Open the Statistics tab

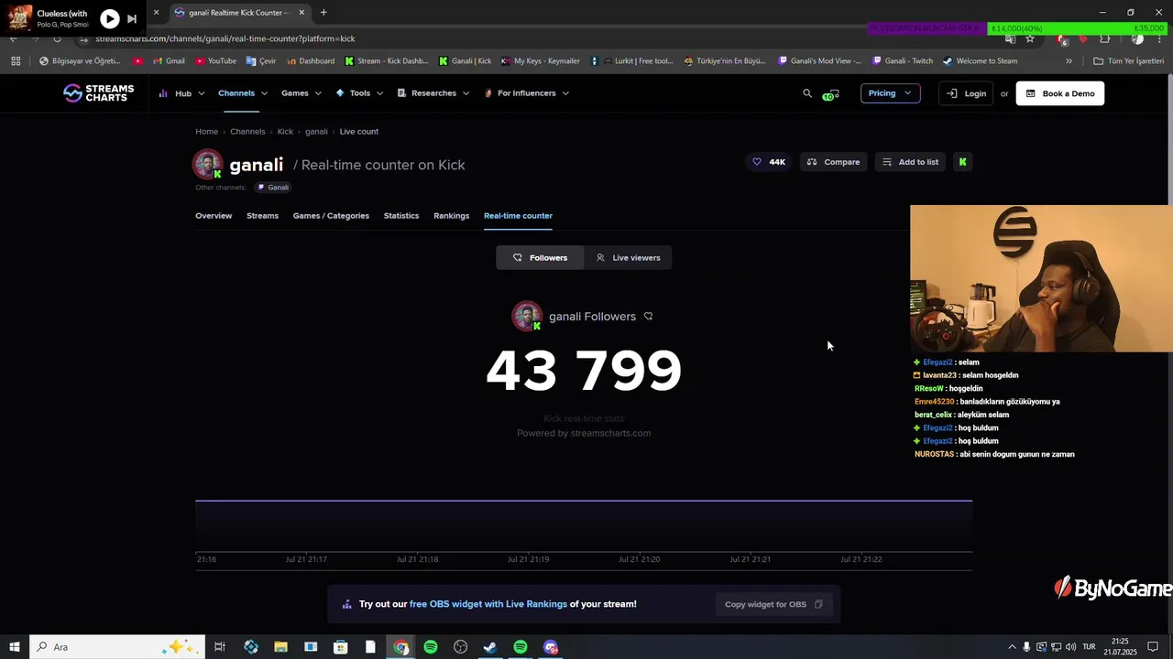click(401, 216)
